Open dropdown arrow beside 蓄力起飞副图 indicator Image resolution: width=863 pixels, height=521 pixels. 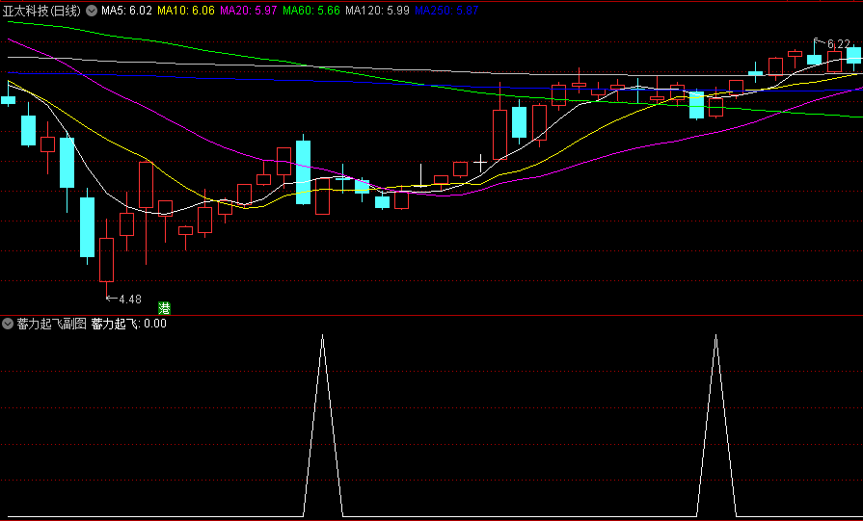[8, 324]
